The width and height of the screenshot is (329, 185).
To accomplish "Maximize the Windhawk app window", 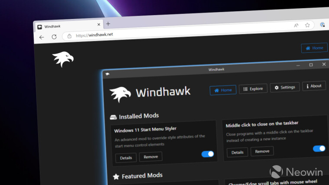I will pos(311,65).
